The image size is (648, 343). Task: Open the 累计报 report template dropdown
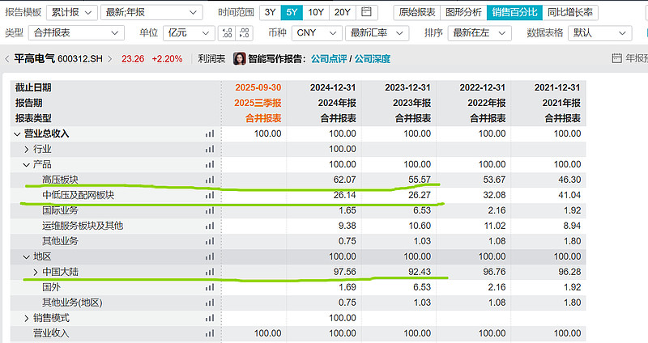pos(73,12)
